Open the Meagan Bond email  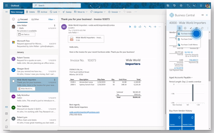click(x=34, y=71)
